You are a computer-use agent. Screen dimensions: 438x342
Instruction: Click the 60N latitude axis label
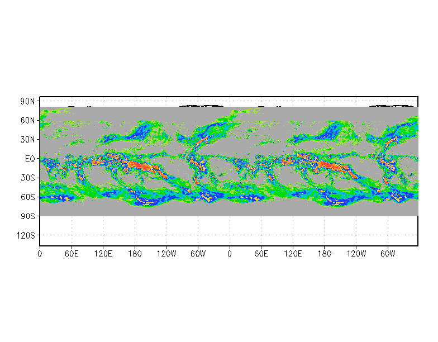pyautogui.click(x=27, y=121)
